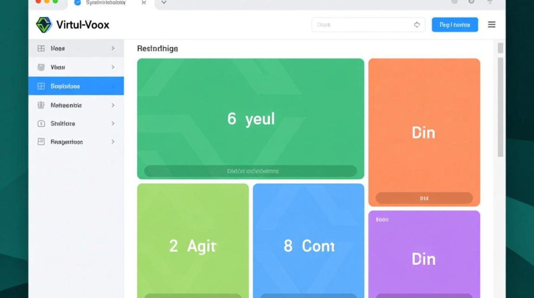The height and width of the screenshot is (298, 534).
Task: Click the refresh icon in search field
Action: (x=417, y=25)
